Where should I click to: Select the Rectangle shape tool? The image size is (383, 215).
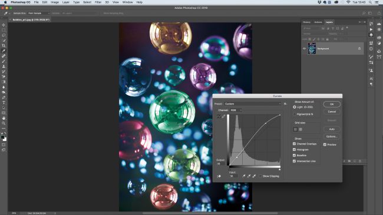[4, 113]
